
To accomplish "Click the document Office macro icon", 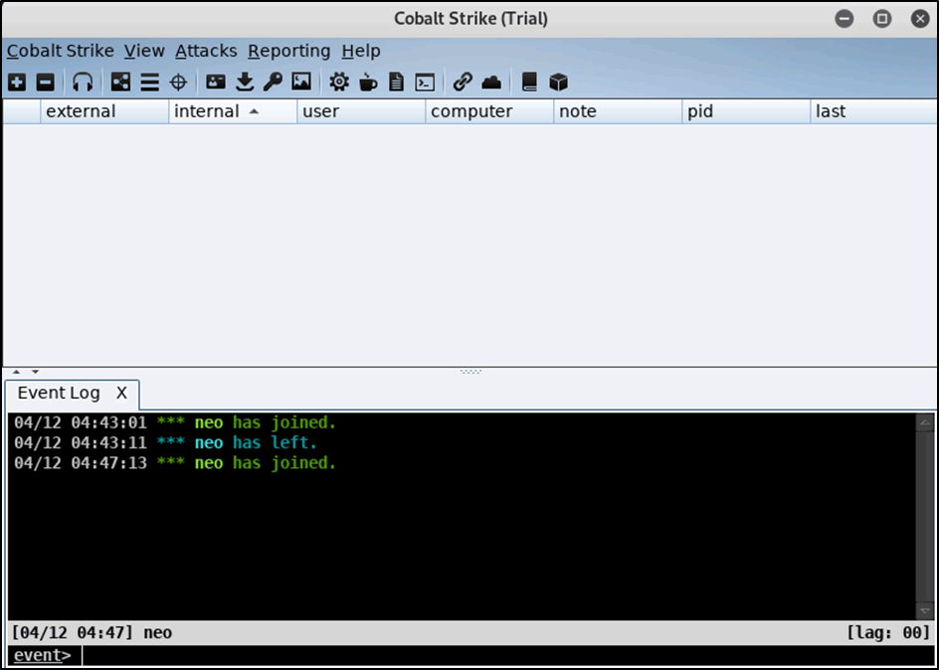I will (396, 82).
